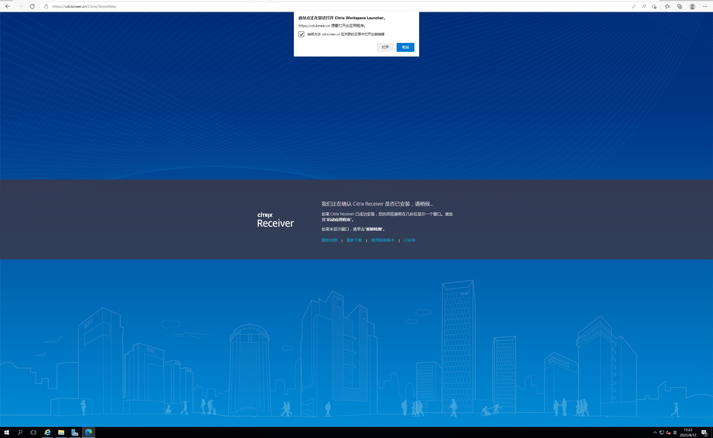Viewport: 713px width, 438px height.
Task: Click the browser back arrow
Action: point(8,6)
